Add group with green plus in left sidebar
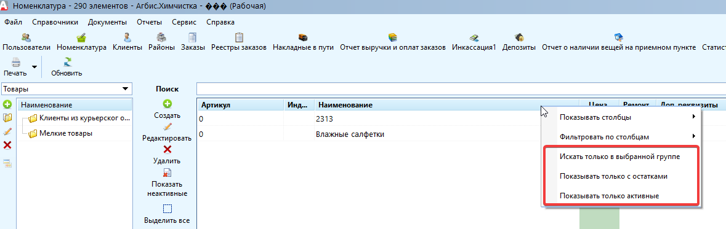 [7, 104]
